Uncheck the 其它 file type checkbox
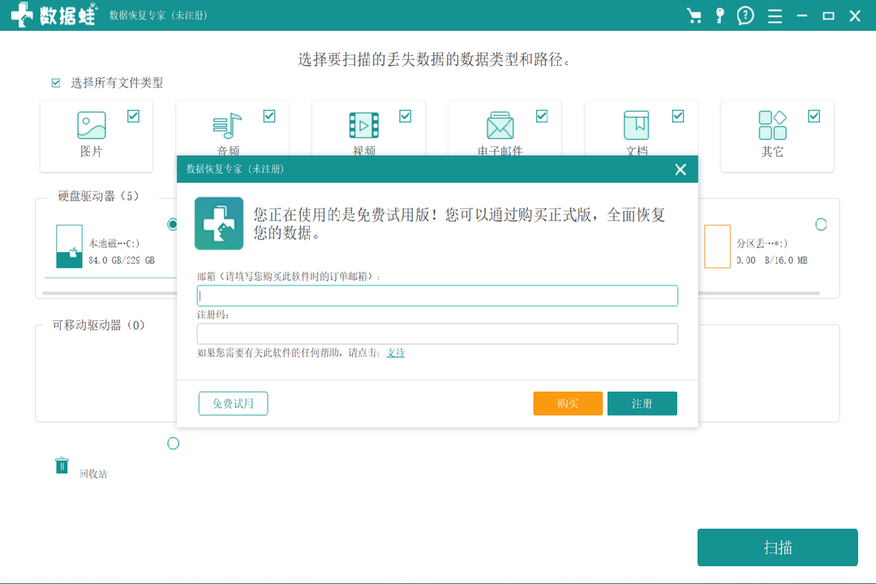876x584 pixels. pyautogui.click(x=814, y=117)
